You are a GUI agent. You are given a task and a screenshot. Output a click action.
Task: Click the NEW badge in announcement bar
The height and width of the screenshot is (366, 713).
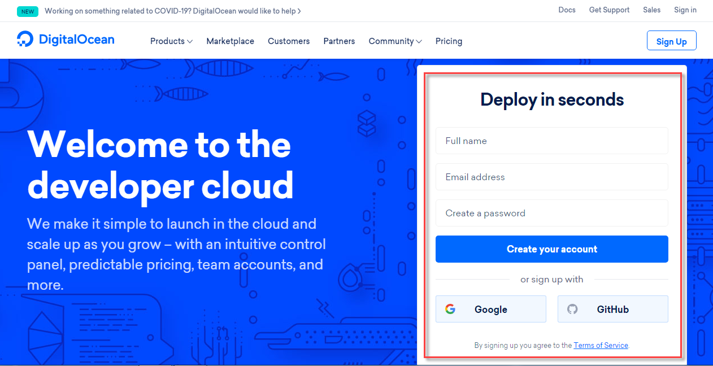coord(28,11)
